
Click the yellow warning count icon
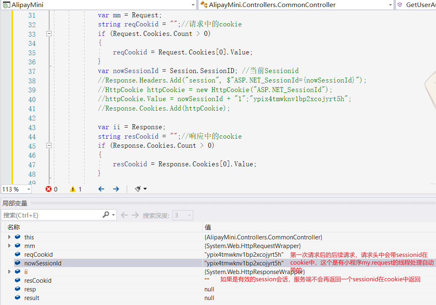point(73,189)
